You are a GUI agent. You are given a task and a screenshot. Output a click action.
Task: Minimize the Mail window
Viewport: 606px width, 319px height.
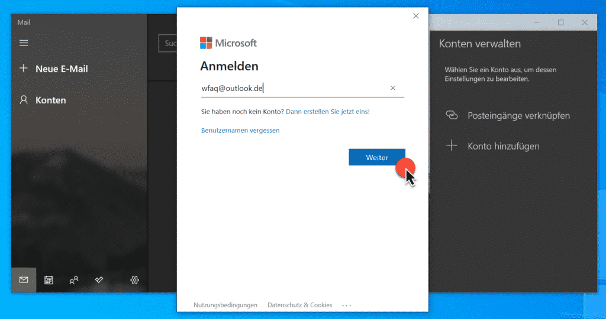(537, 22)
